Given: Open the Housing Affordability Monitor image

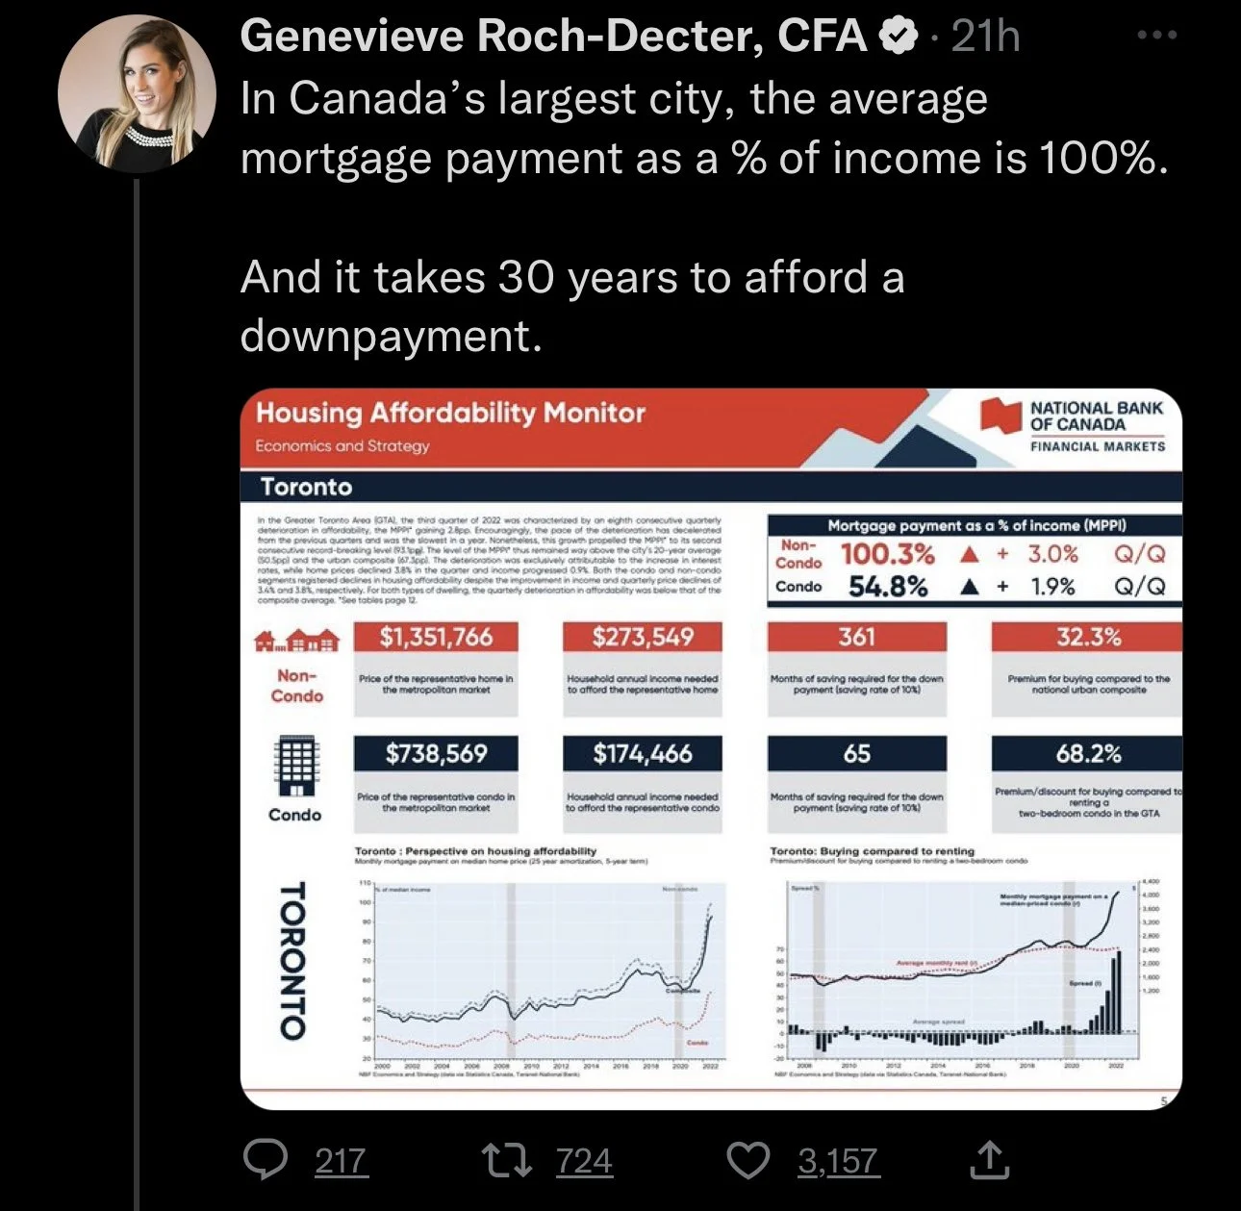Looking at the screenshot, I should coord(711,749).
